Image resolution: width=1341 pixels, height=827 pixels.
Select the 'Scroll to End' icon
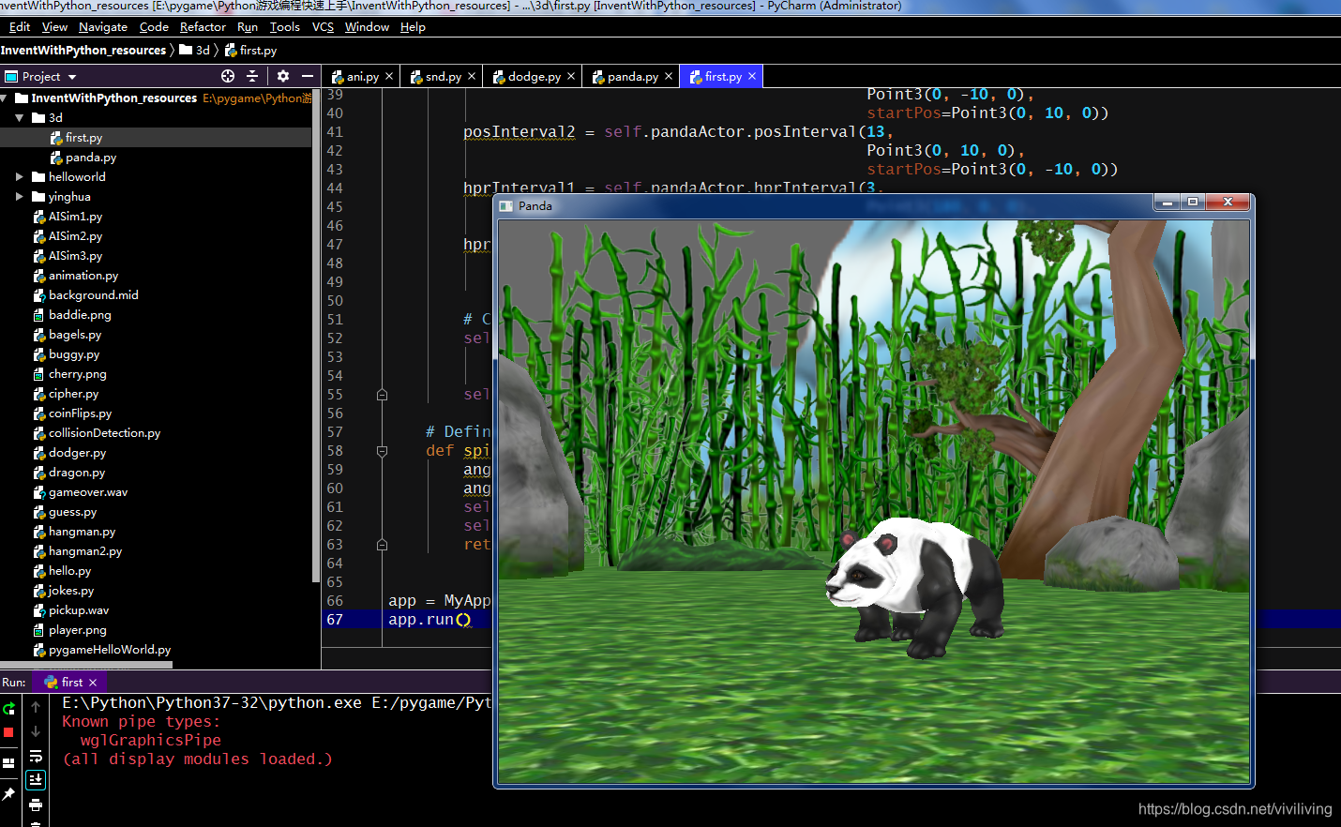(36, 779)
